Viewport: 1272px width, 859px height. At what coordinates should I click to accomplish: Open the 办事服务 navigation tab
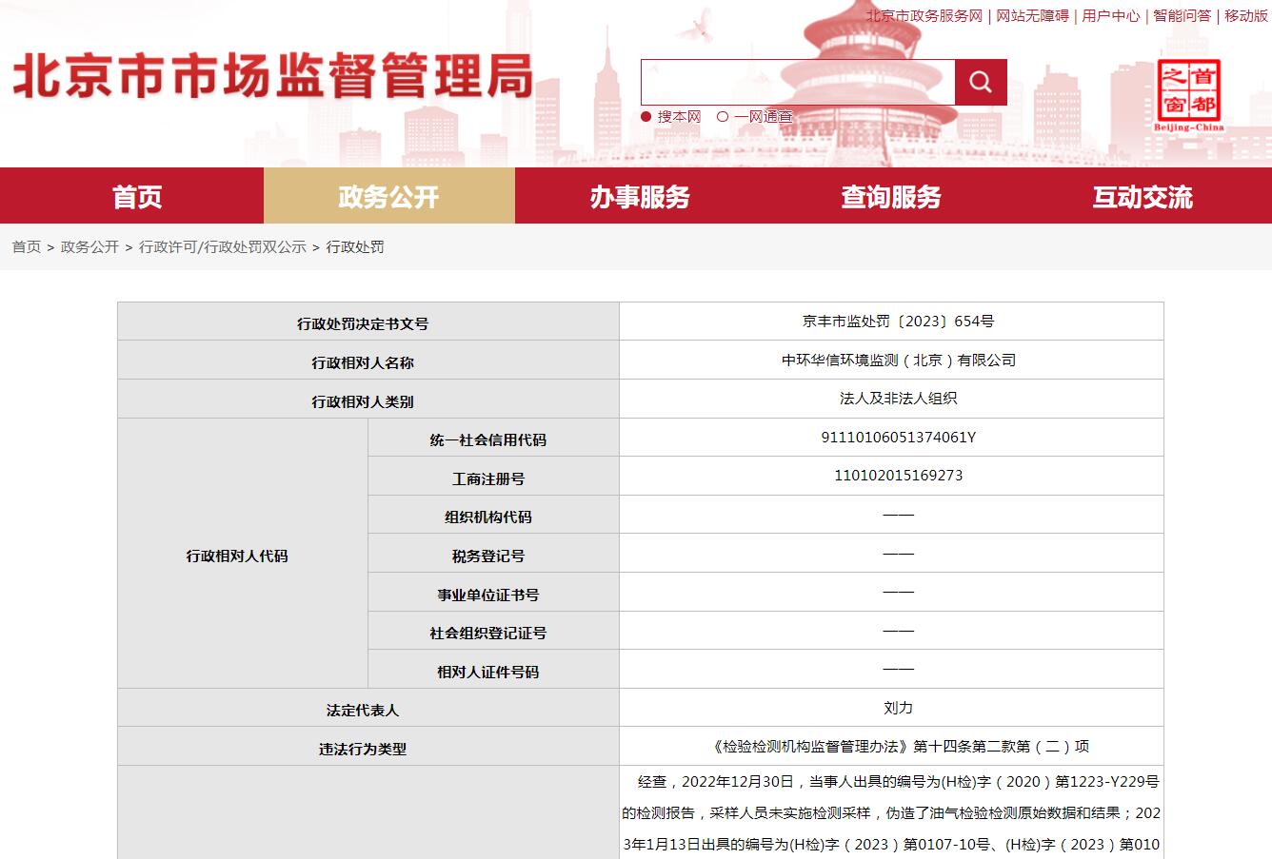point(640,196)
